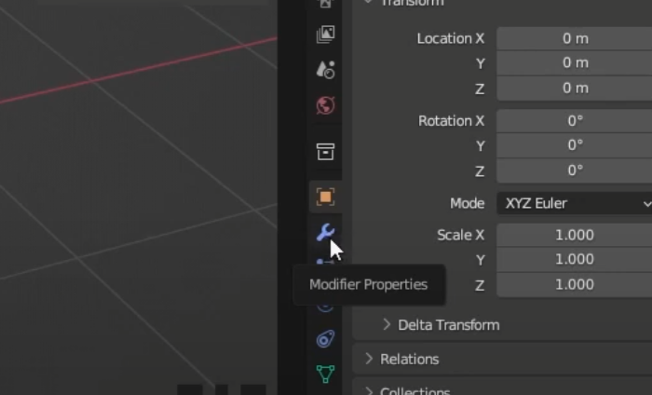The width and height of the screenshot is (652, 395).
Task: Click Rotation X value field
Action: click(x=575, y=121)
